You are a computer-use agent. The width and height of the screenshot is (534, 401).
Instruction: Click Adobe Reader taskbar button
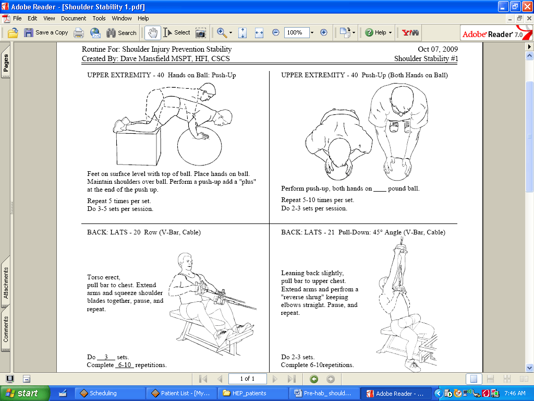pos(395,393)
